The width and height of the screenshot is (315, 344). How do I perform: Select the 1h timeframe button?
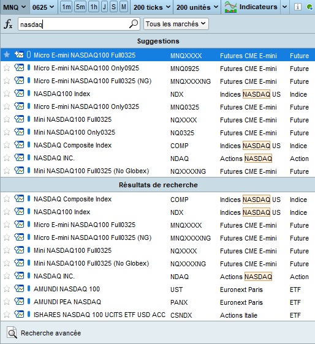(94, 7)
